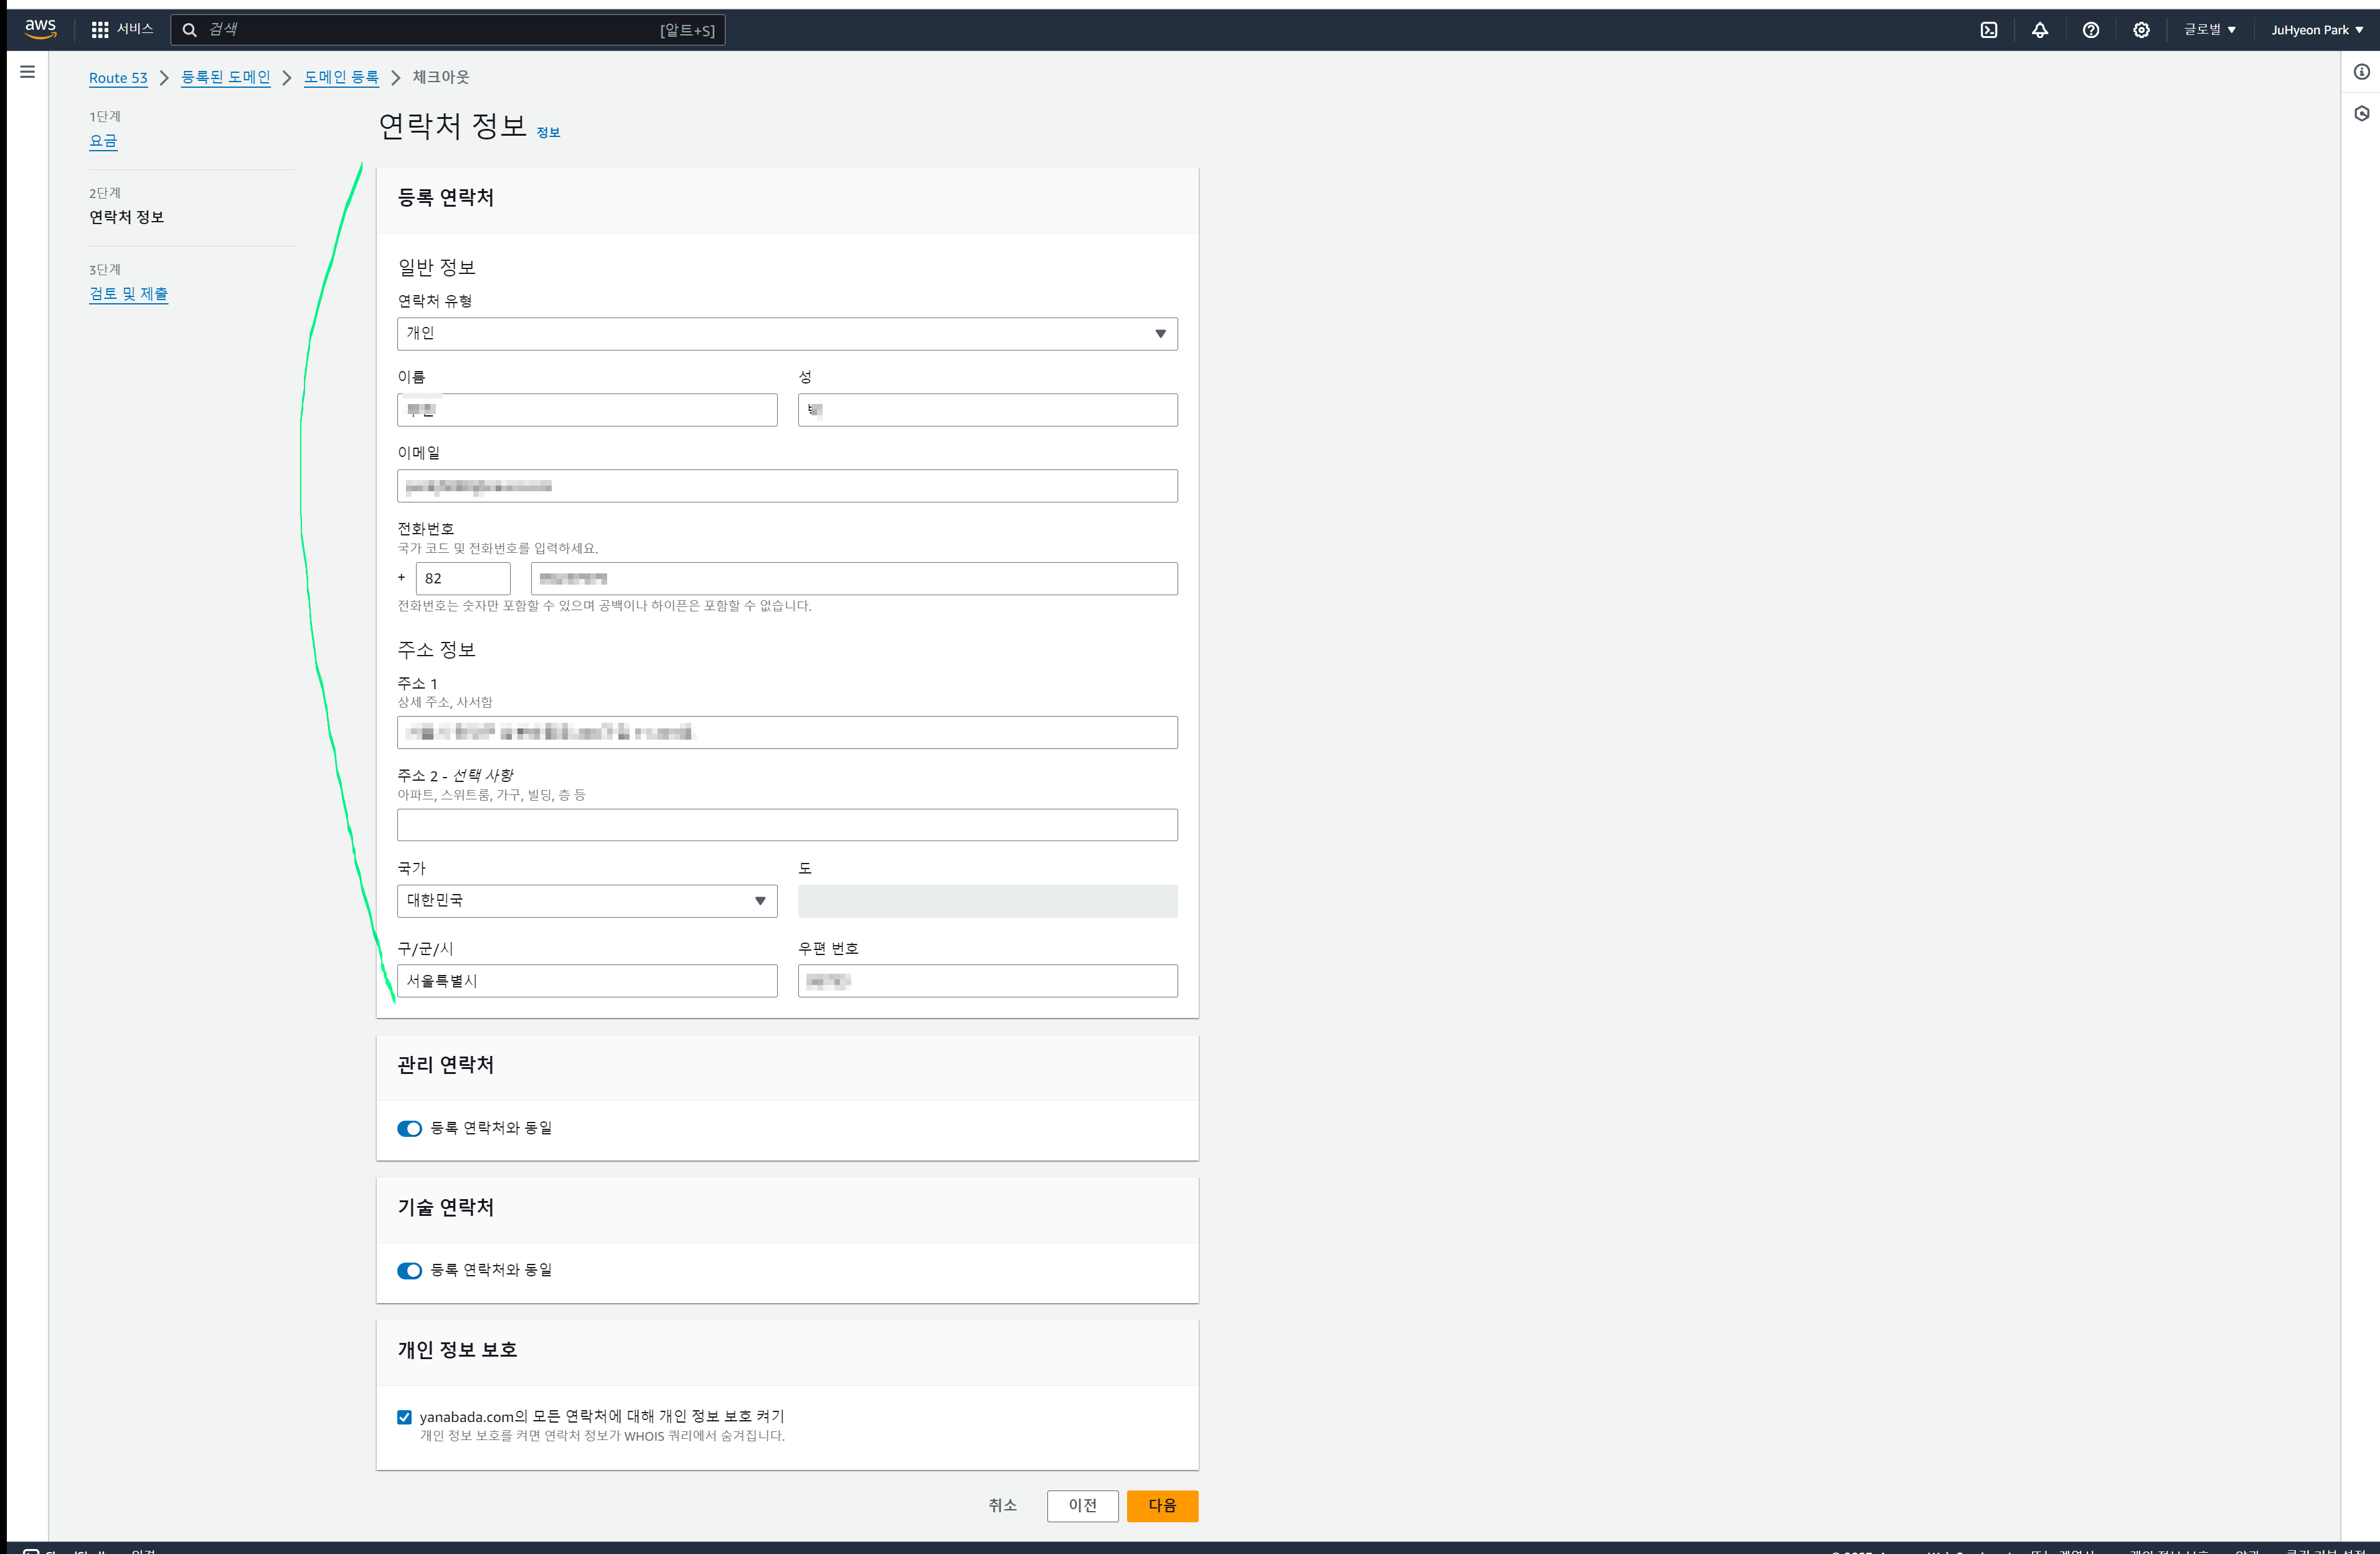Screen dimensions: 2380x1554
Task: Uncheck the yanabada.com privacy protection checkbox
Action: pyautogui.click(x=405, y=1417)
